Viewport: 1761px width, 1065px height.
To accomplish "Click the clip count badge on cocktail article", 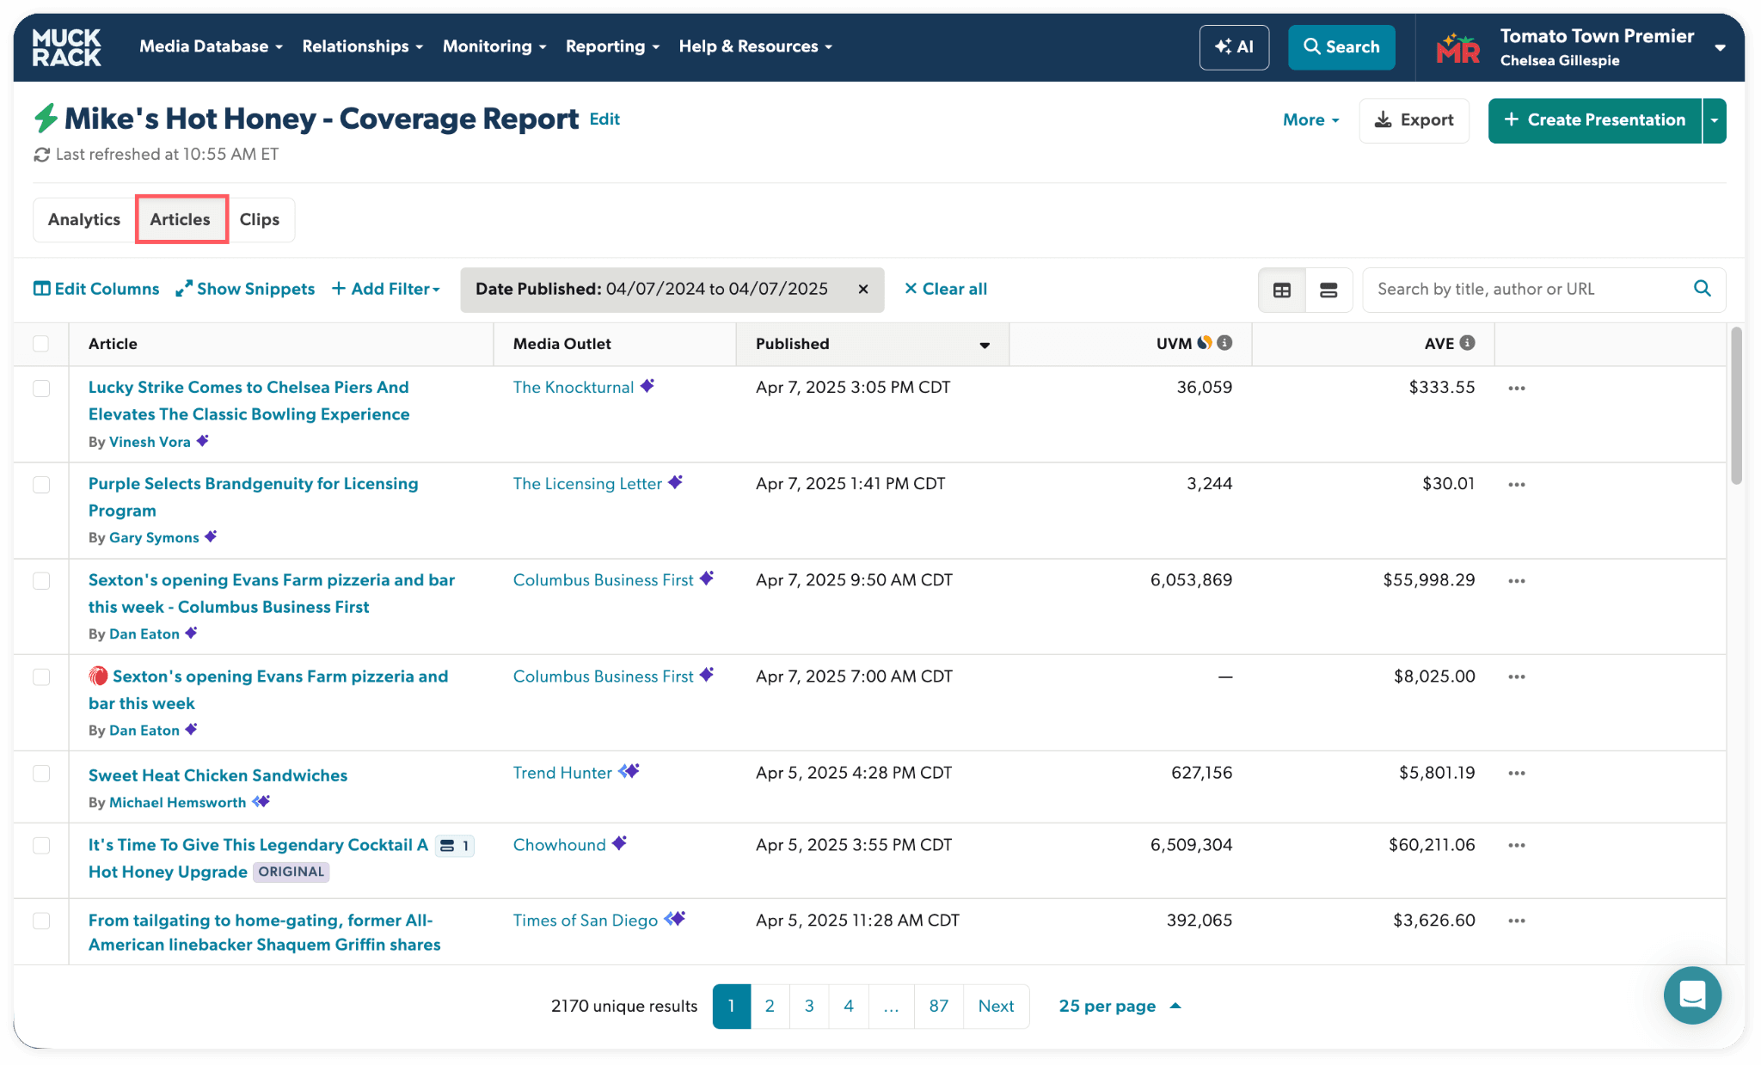I will click(455, 846).
